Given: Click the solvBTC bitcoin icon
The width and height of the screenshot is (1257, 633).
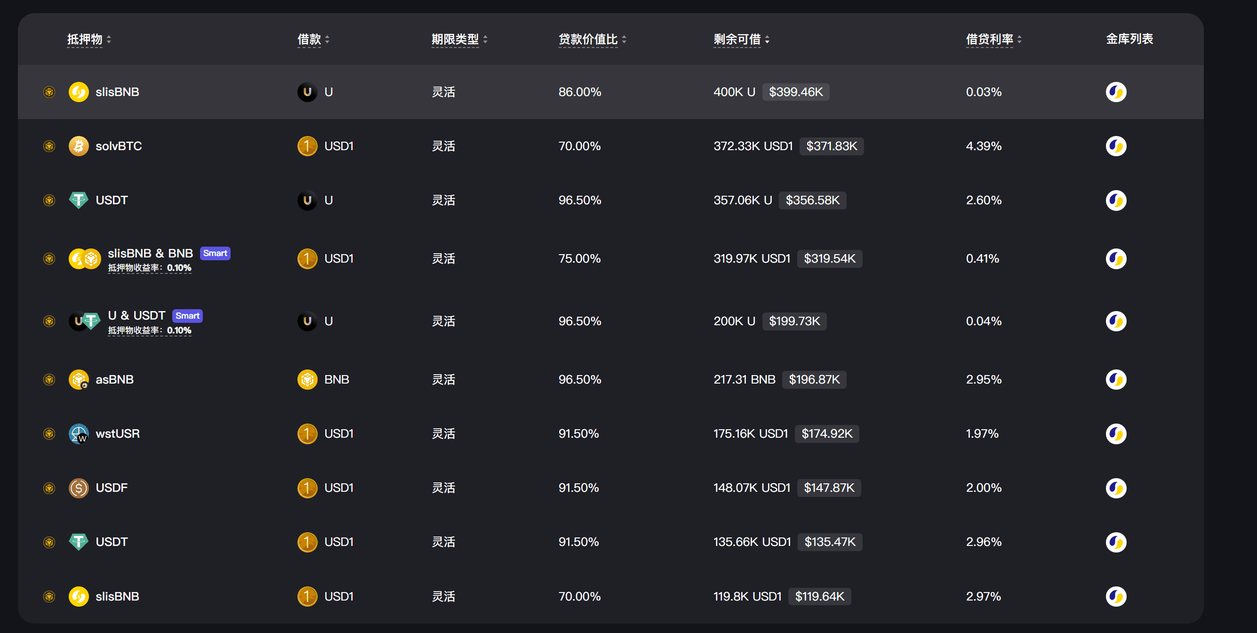Looking at the screenshot, I should coord(79,146).
